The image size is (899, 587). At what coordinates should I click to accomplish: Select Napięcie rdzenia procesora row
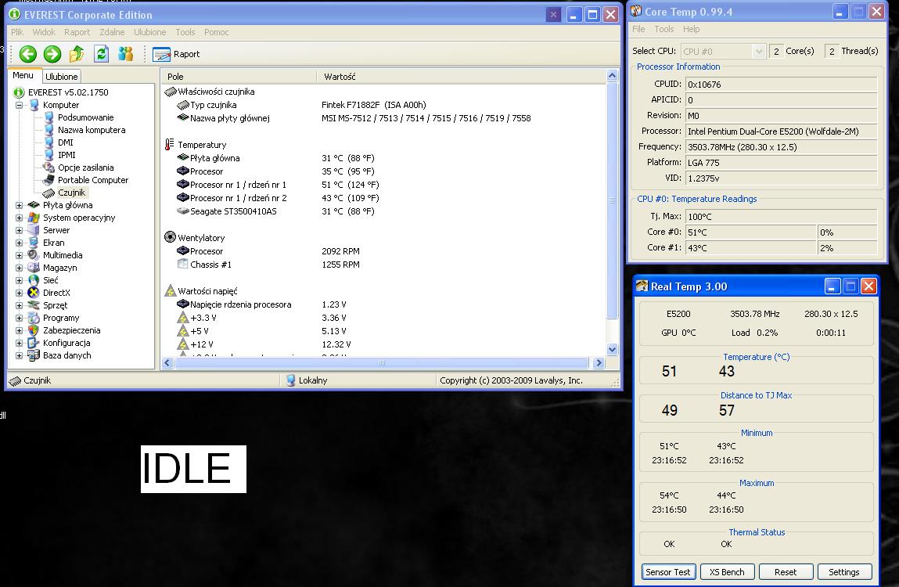[x=384, y=304]
